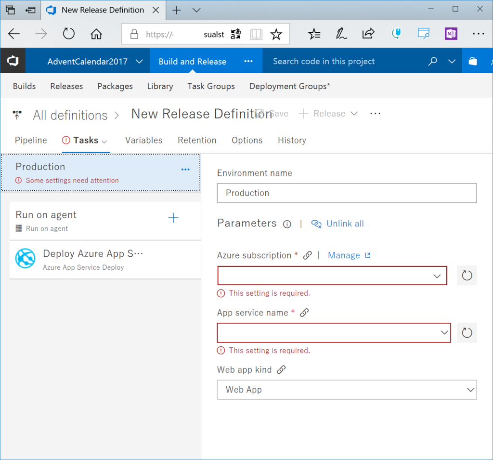Open more actions ellipsis after Release
Screen dimensions: 493x460
[x=375, y=114]
